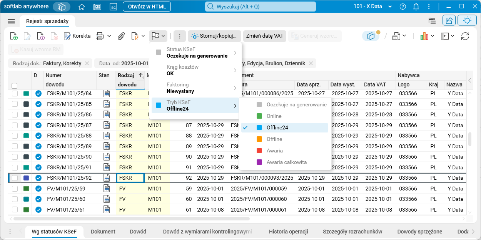481x240 pixels.
Task: Click the blue status swatch in row FSKR/M101/25/92
Action: click(x=26, y=178)
